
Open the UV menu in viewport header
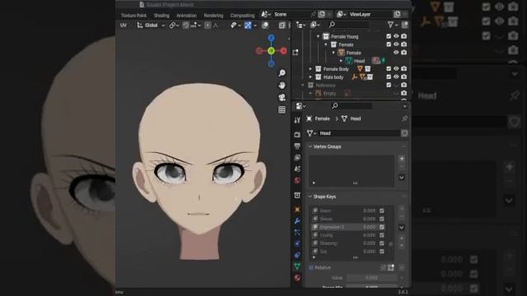pos(124,25)
